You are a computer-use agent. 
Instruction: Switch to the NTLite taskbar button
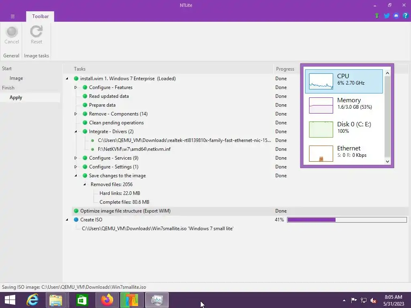coord(132,300)
